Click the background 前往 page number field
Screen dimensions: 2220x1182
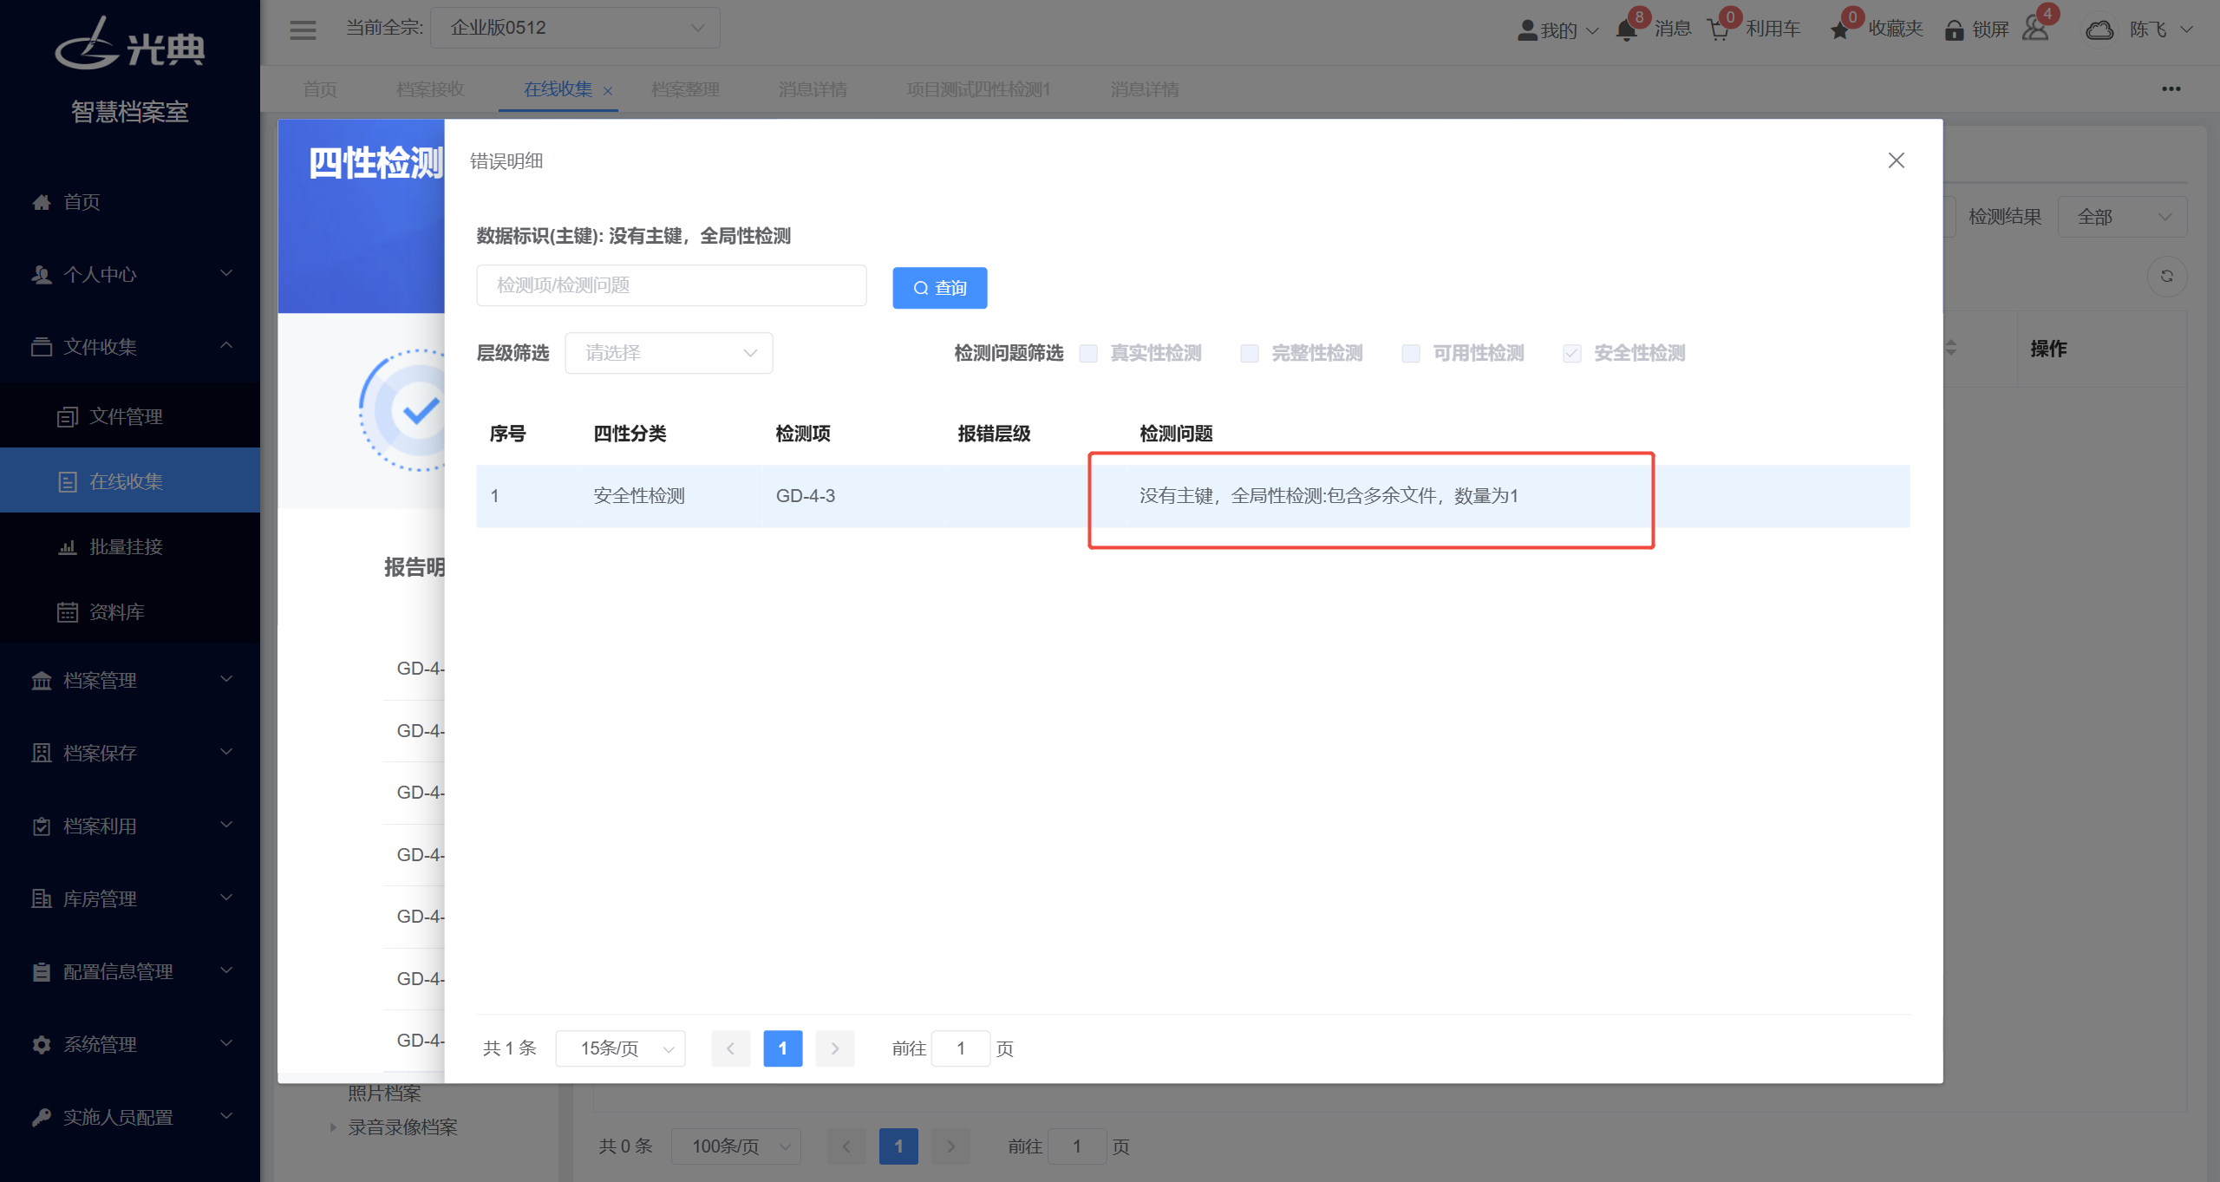coord(1077,1146)
